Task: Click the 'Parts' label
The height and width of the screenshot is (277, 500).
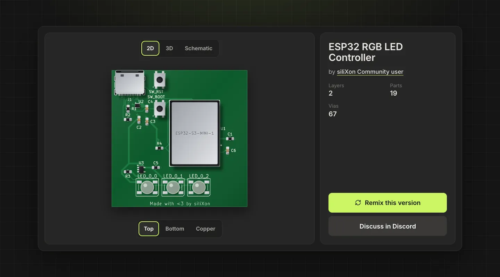Action: coord(396,86)
